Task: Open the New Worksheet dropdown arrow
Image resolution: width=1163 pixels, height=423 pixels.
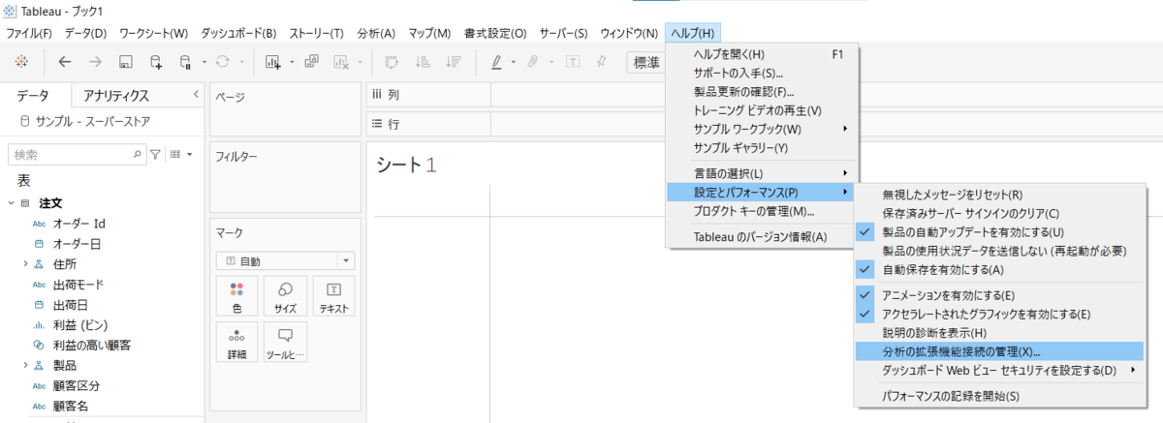Action: 290,63
